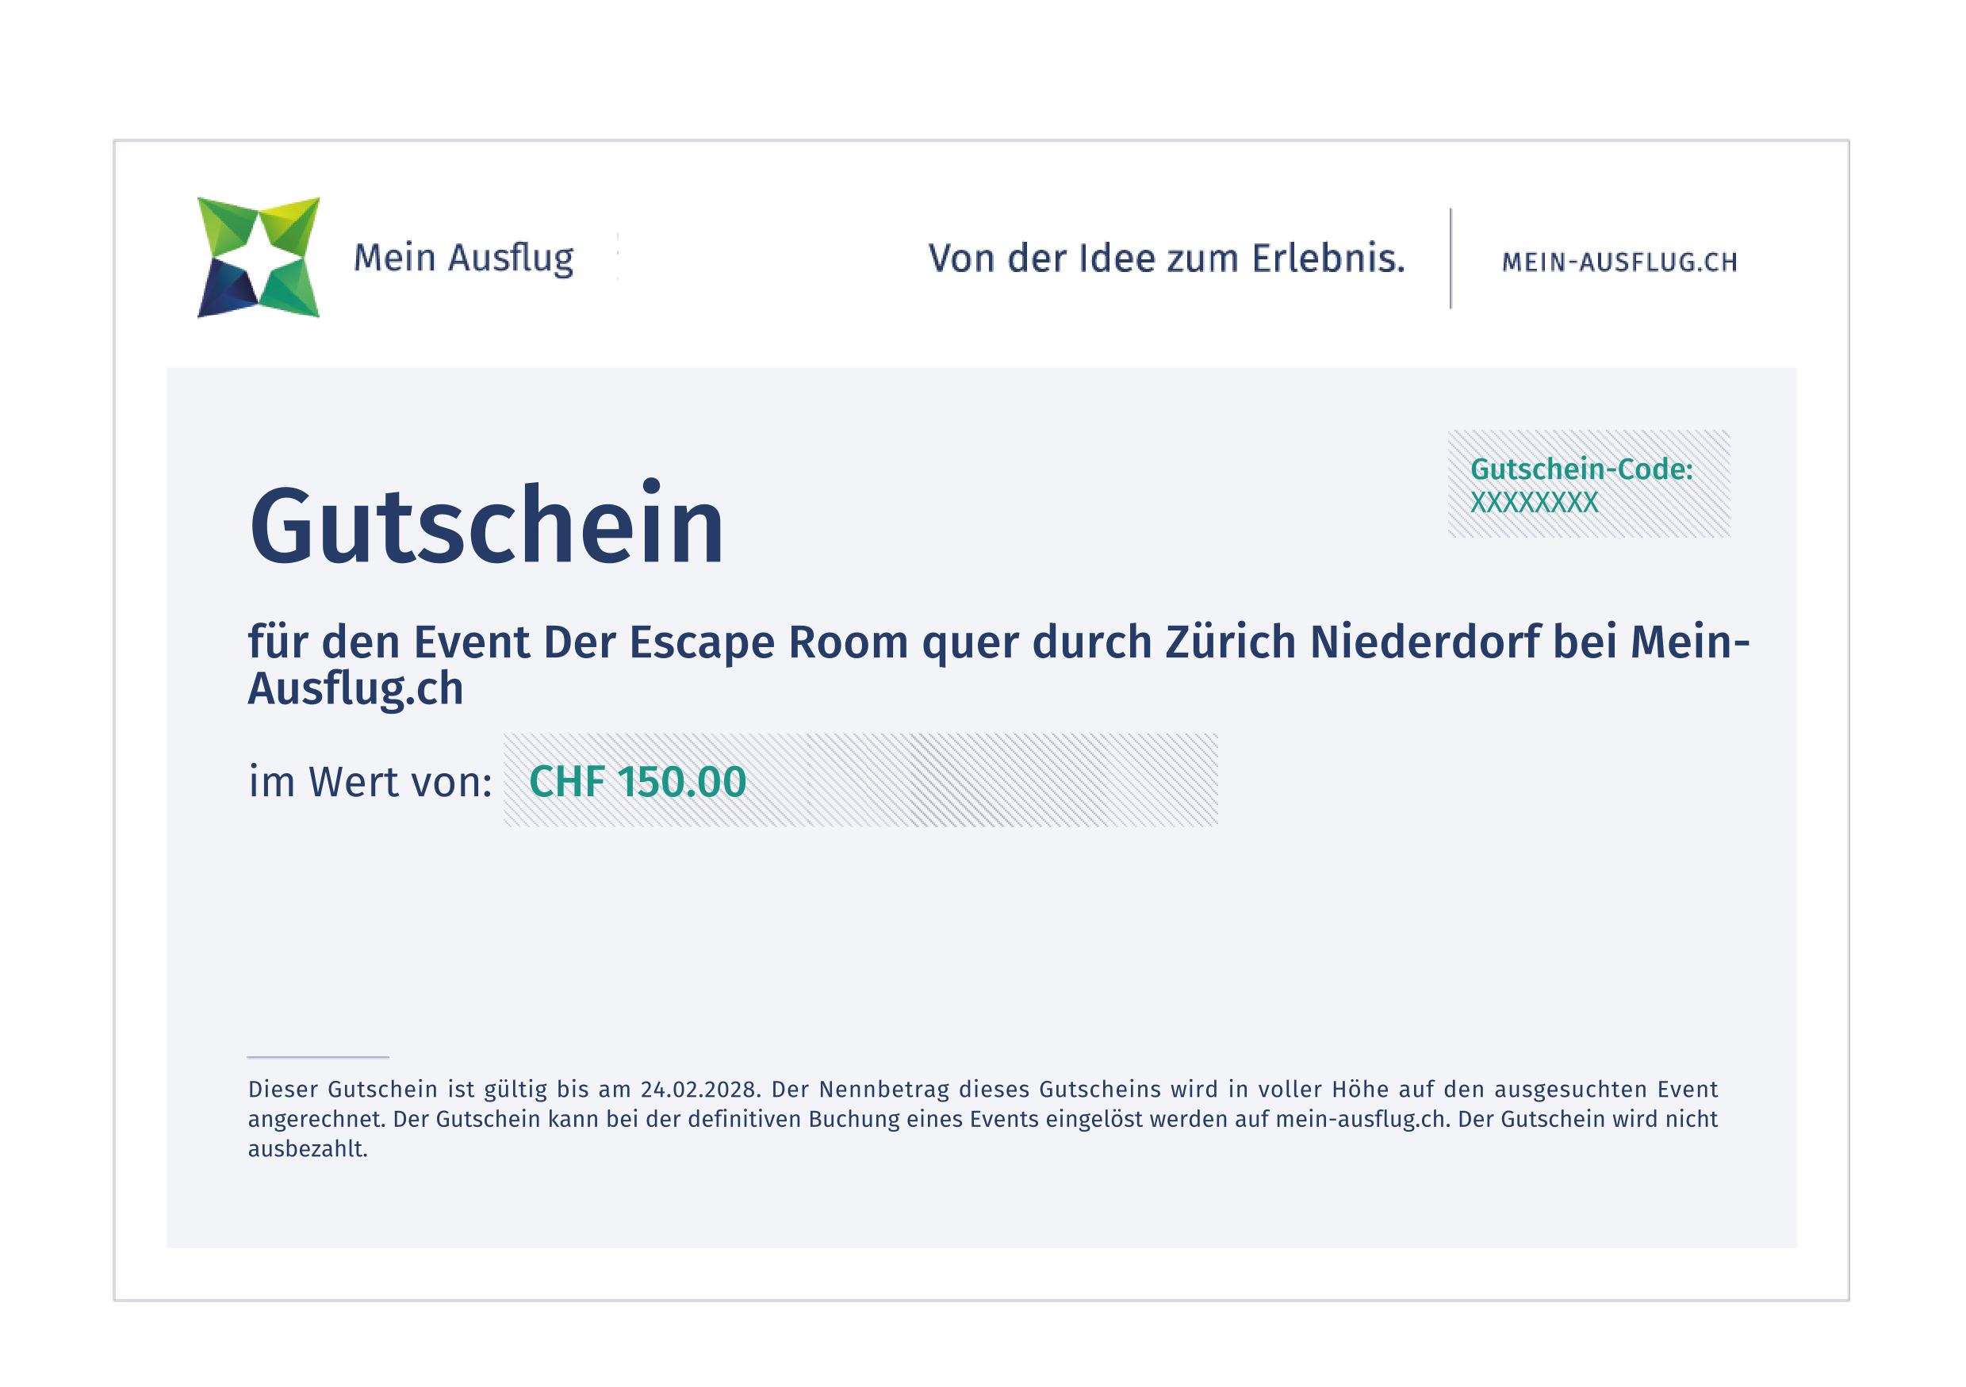The height and width of the screenshot is (1387, 1966).
Task: Select the 'Gutschein-Code:' label
Action: click(1581, 469)
